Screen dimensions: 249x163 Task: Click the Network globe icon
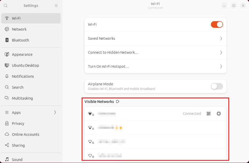coord(7,29)
